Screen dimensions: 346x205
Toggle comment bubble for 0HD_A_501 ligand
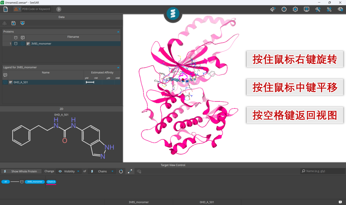point(5,82)
